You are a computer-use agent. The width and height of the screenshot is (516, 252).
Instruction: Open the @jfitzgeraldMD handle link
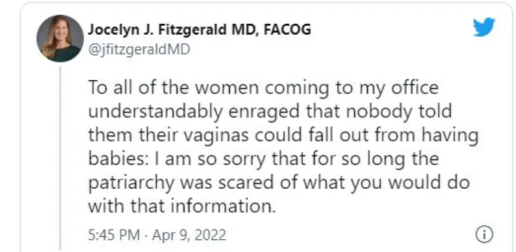pos(139,50)
